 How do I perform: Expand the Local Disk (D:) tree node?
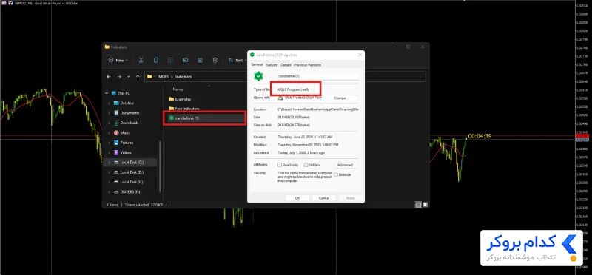pyautogui.click(x=109, y=172)
